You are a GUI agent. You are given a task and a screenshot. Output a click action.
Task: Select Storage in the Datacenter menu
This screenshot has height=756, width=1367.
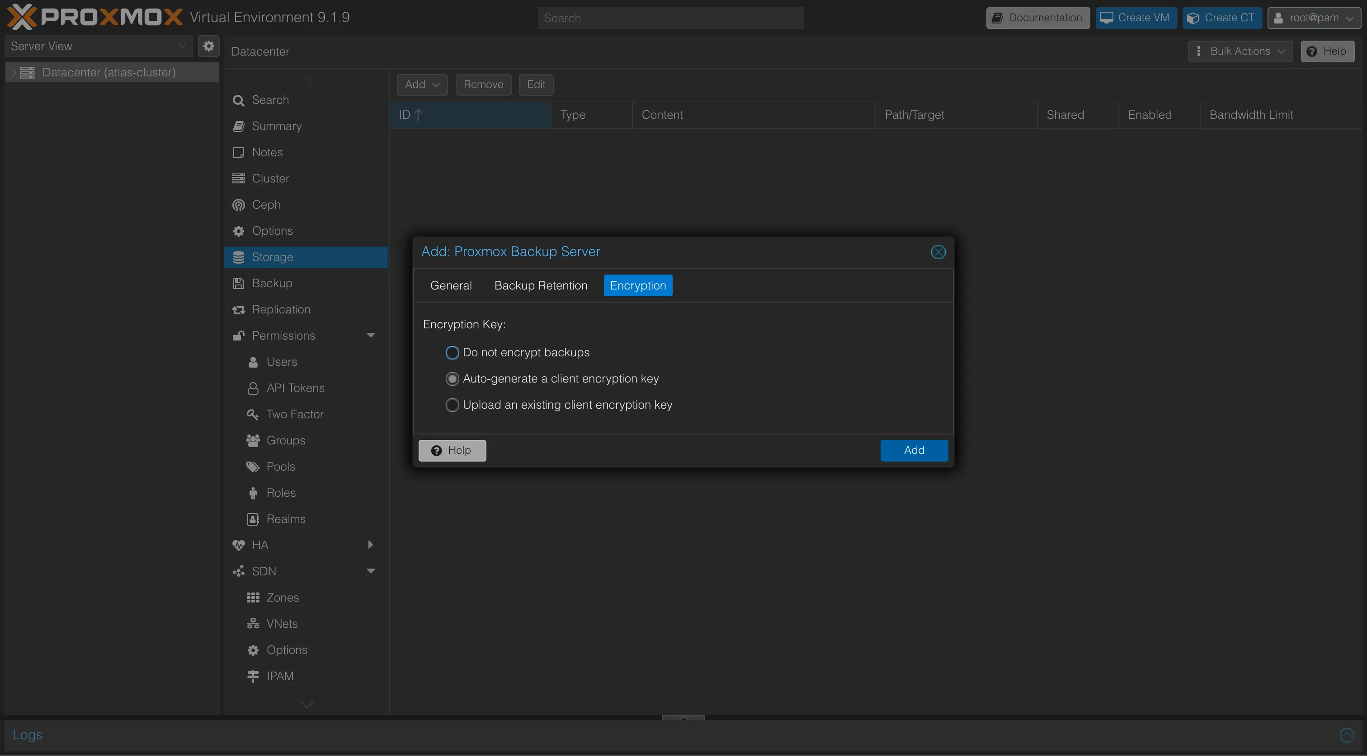point(306,257)
